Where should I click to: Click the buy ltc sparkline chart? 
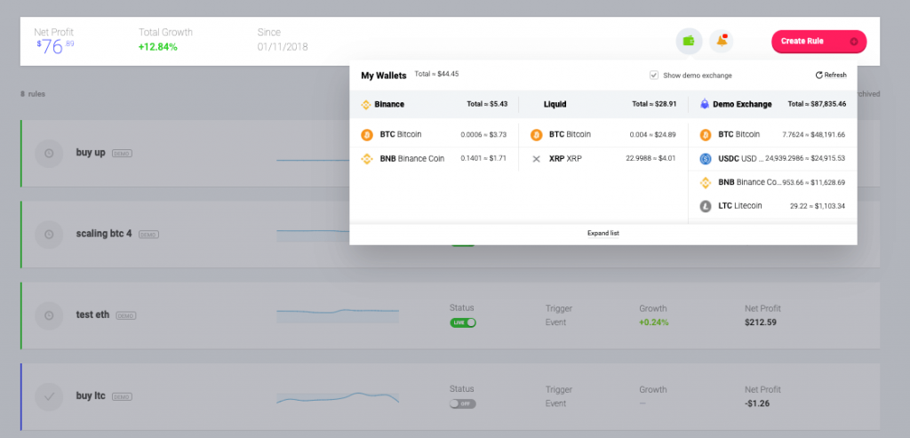[338, 397]
